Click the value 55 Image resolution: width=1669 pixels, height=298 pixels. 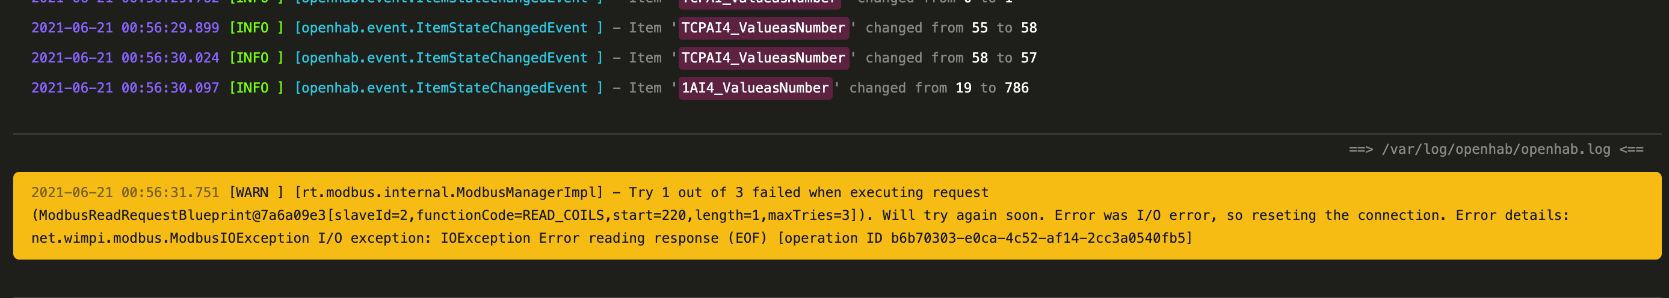(979, 28)
